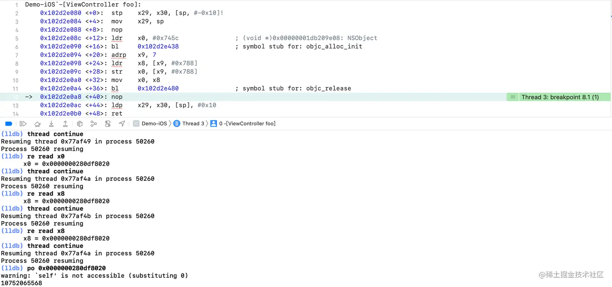
Task: Simulate location with arrow icon
Action: (x=122, y=124)
